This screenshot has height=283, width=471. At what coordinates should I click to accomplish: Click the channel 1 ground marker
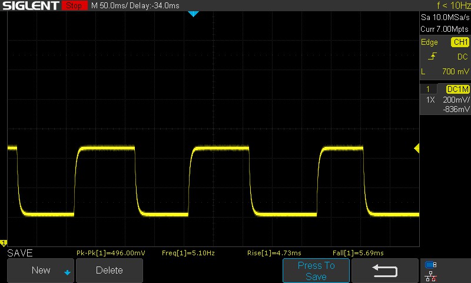[x=4, y=243]
